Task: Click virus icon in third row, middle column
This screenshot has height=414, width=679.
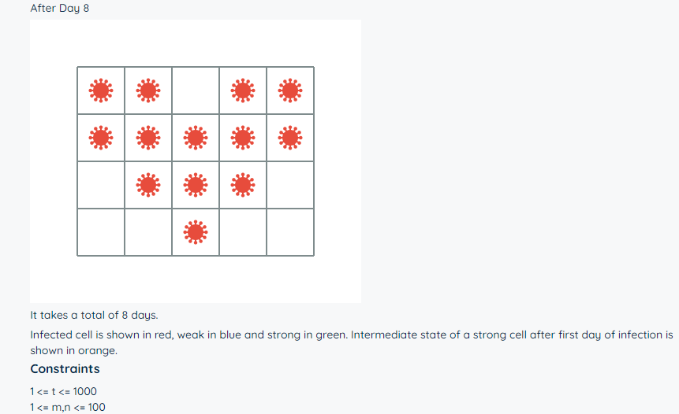Action: pyautogui.click(x=196, y=185)
